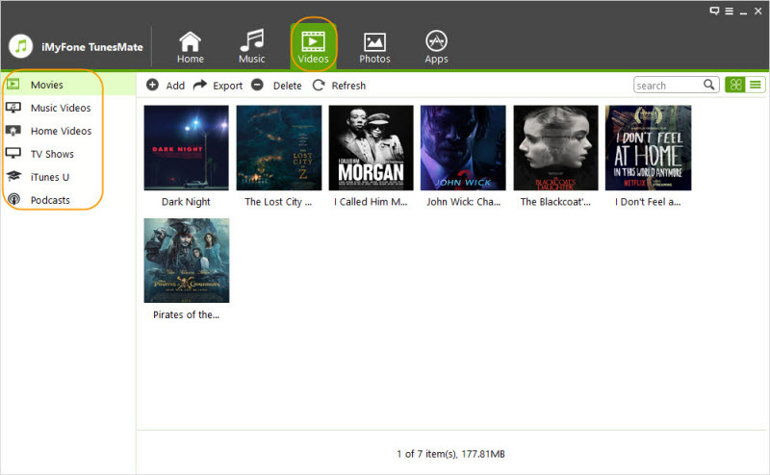Click the Delete button label
Viewport: 770px width, 475px height.
pos(287,86)
